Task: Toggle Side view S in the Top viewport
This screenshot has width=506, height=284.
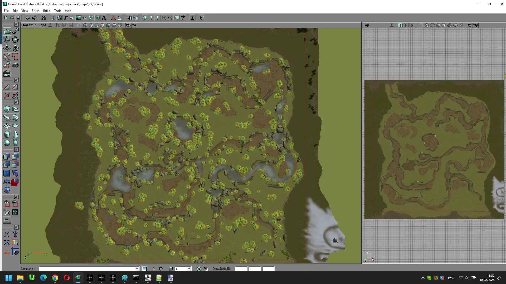Action: (412, 25)
